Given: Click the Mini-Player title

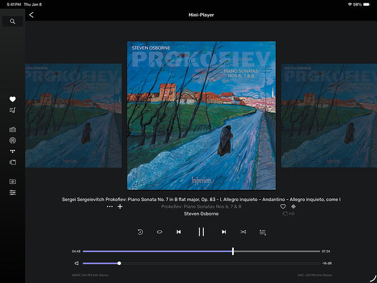Looking at the screenshot, I should pyautogui.click(x=202, y=15).
